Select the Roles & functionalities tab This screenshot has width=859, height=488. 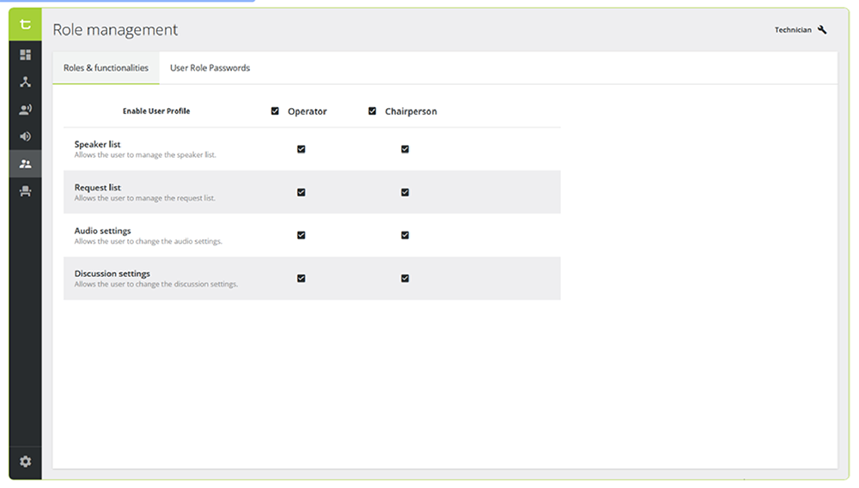(106, 68)
